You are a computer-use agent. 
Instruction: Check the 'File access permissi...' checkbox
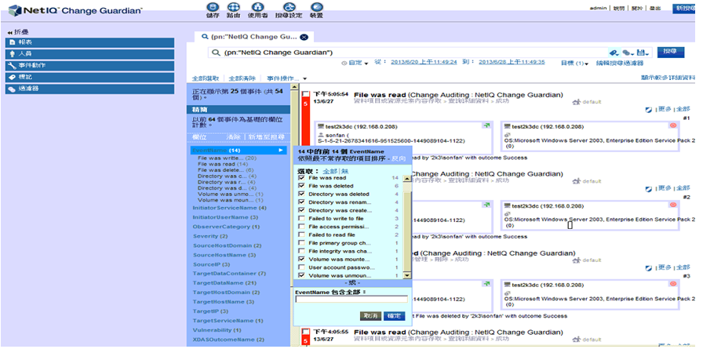[301, 227]
